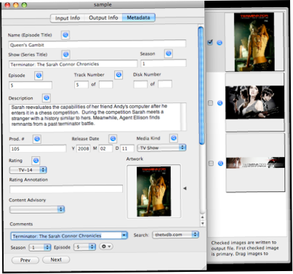Click the series title text in bottom combo box
The image size is (293, 274).
(x=57, y=236)
